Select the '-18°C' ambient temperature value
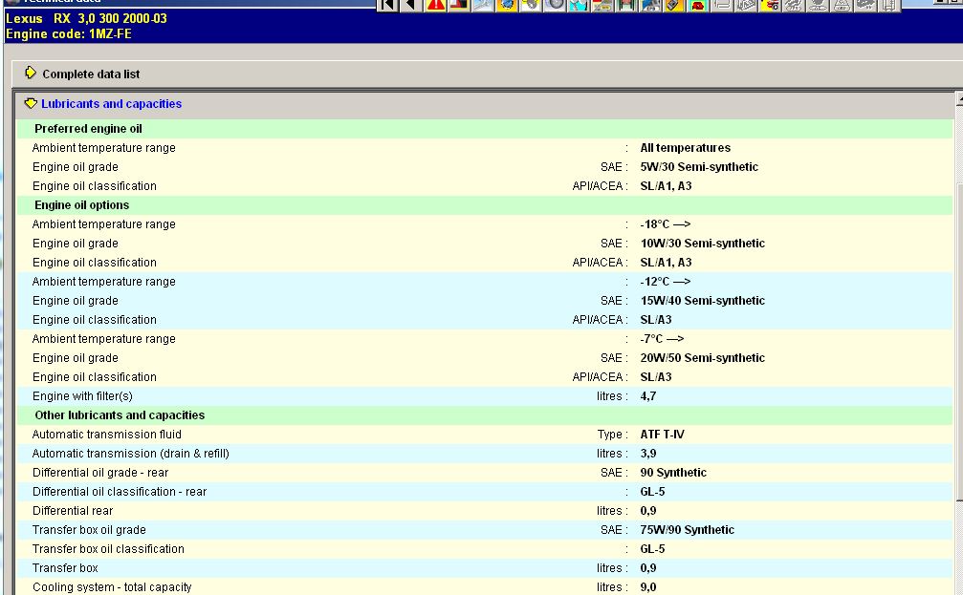Screen dimensions: 963x595 666,224
